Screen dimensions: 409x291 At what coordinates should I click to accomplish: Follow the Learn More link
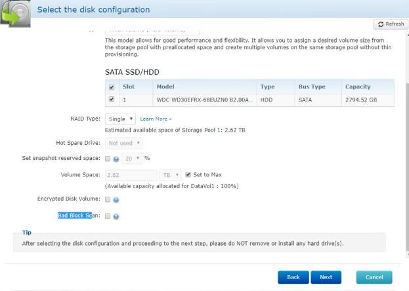[156, 119]
